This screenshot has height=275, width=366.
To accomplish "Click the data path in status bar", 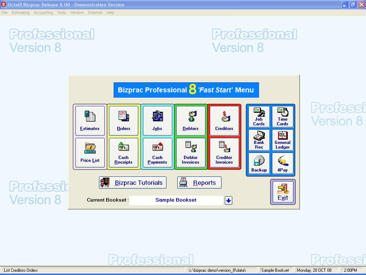I will point(218,270).
